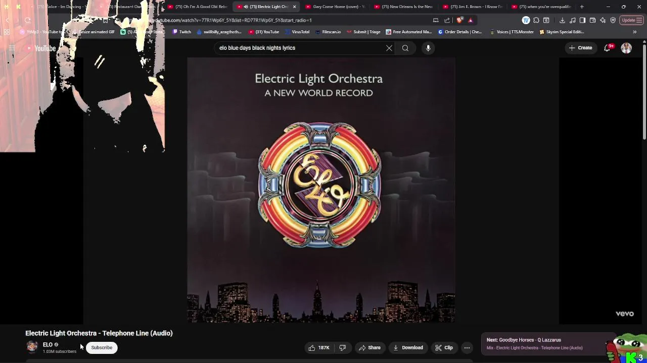Open 'Voices | TTS.Monster' bookmark
This screenshot has height=363, width=647.
(x=512, y=32)
